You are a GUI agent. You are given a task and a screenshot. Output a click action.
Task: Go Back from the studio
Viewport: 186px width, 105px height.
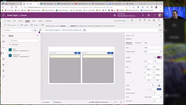point(8,21)
